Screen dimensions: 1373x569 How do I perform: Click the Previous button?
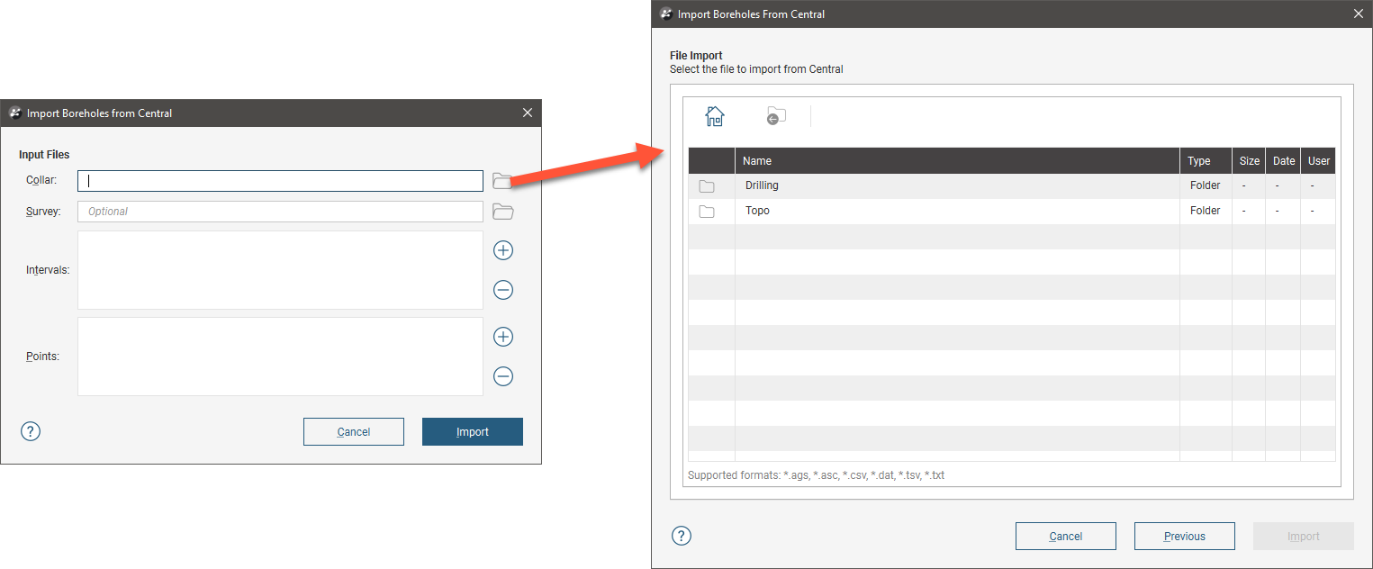[x=1184, y=537]
